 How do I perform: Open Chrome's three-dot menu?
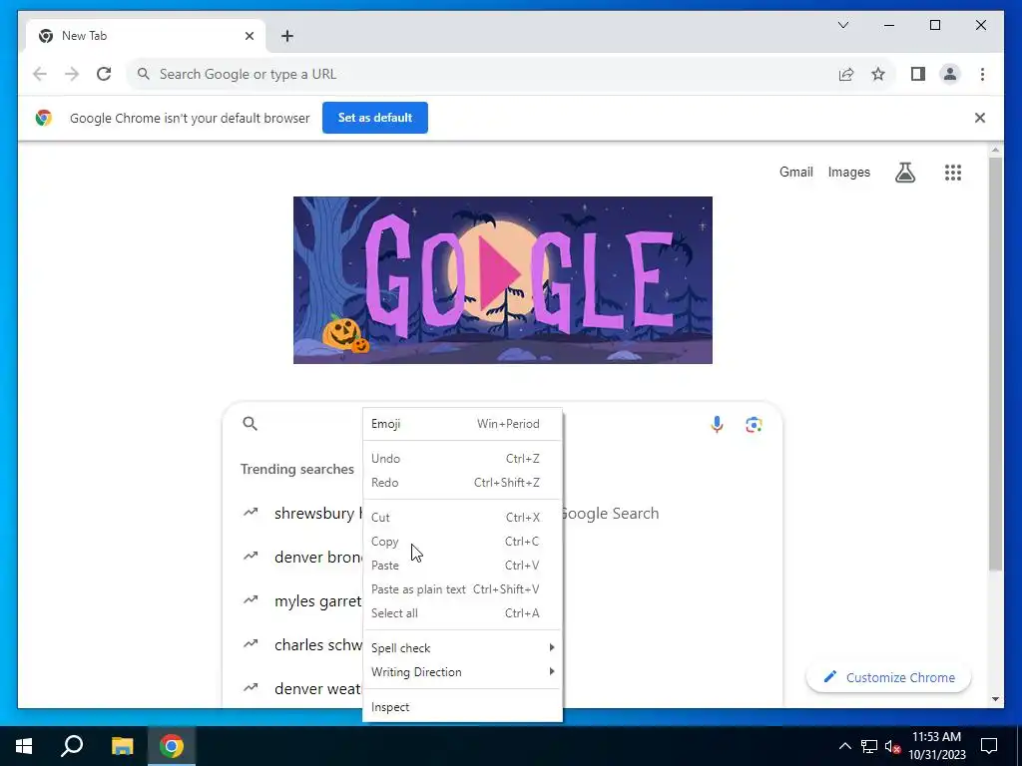point(982,74)
